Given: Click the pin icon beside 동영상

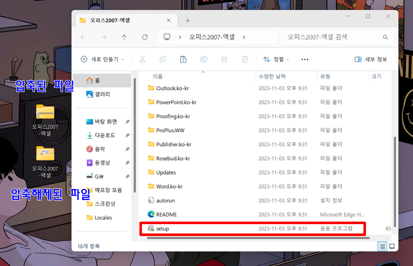Looking at the screenshot, I should (x=127, y=163).
